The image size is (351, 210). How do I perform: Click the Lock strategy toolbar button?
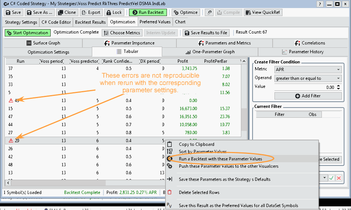pyautogui.click(x=114, y=12)
